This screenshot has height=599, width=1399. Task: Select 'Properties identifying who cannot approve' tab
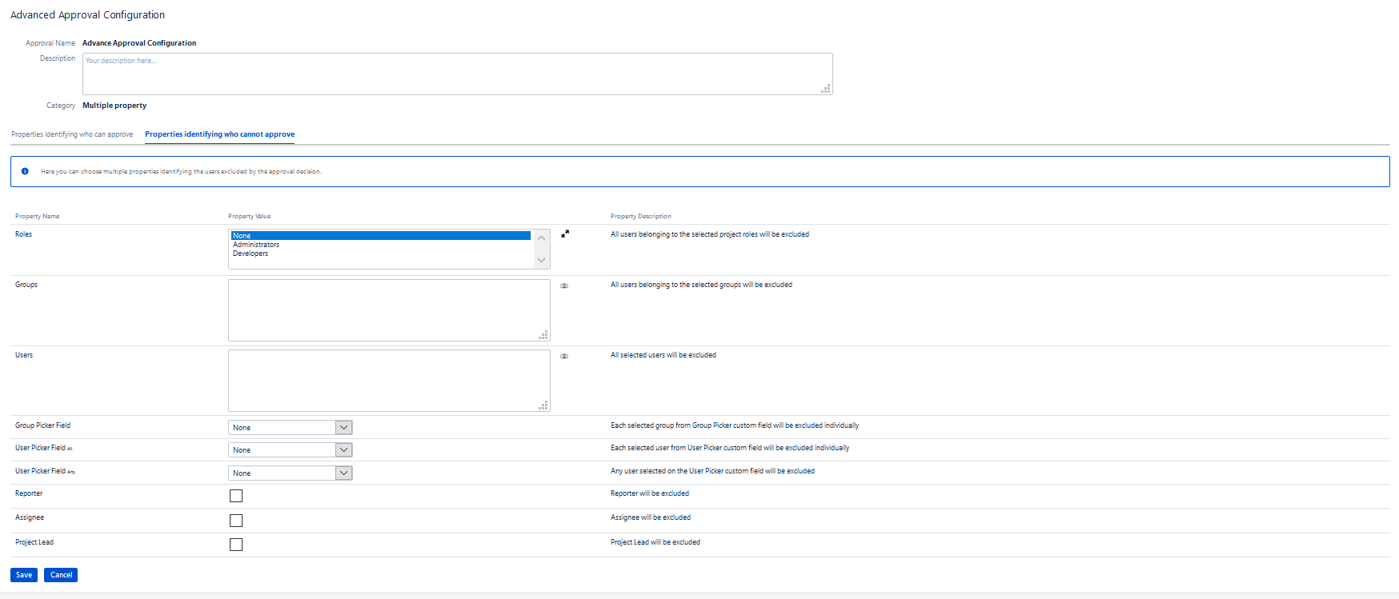(219, 134)
